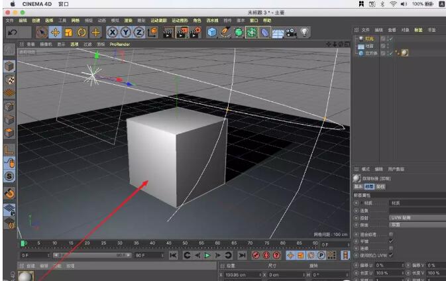446x281 pixels.
Task: Click the camera icon in toolbar
Action: tap(291, 32)
